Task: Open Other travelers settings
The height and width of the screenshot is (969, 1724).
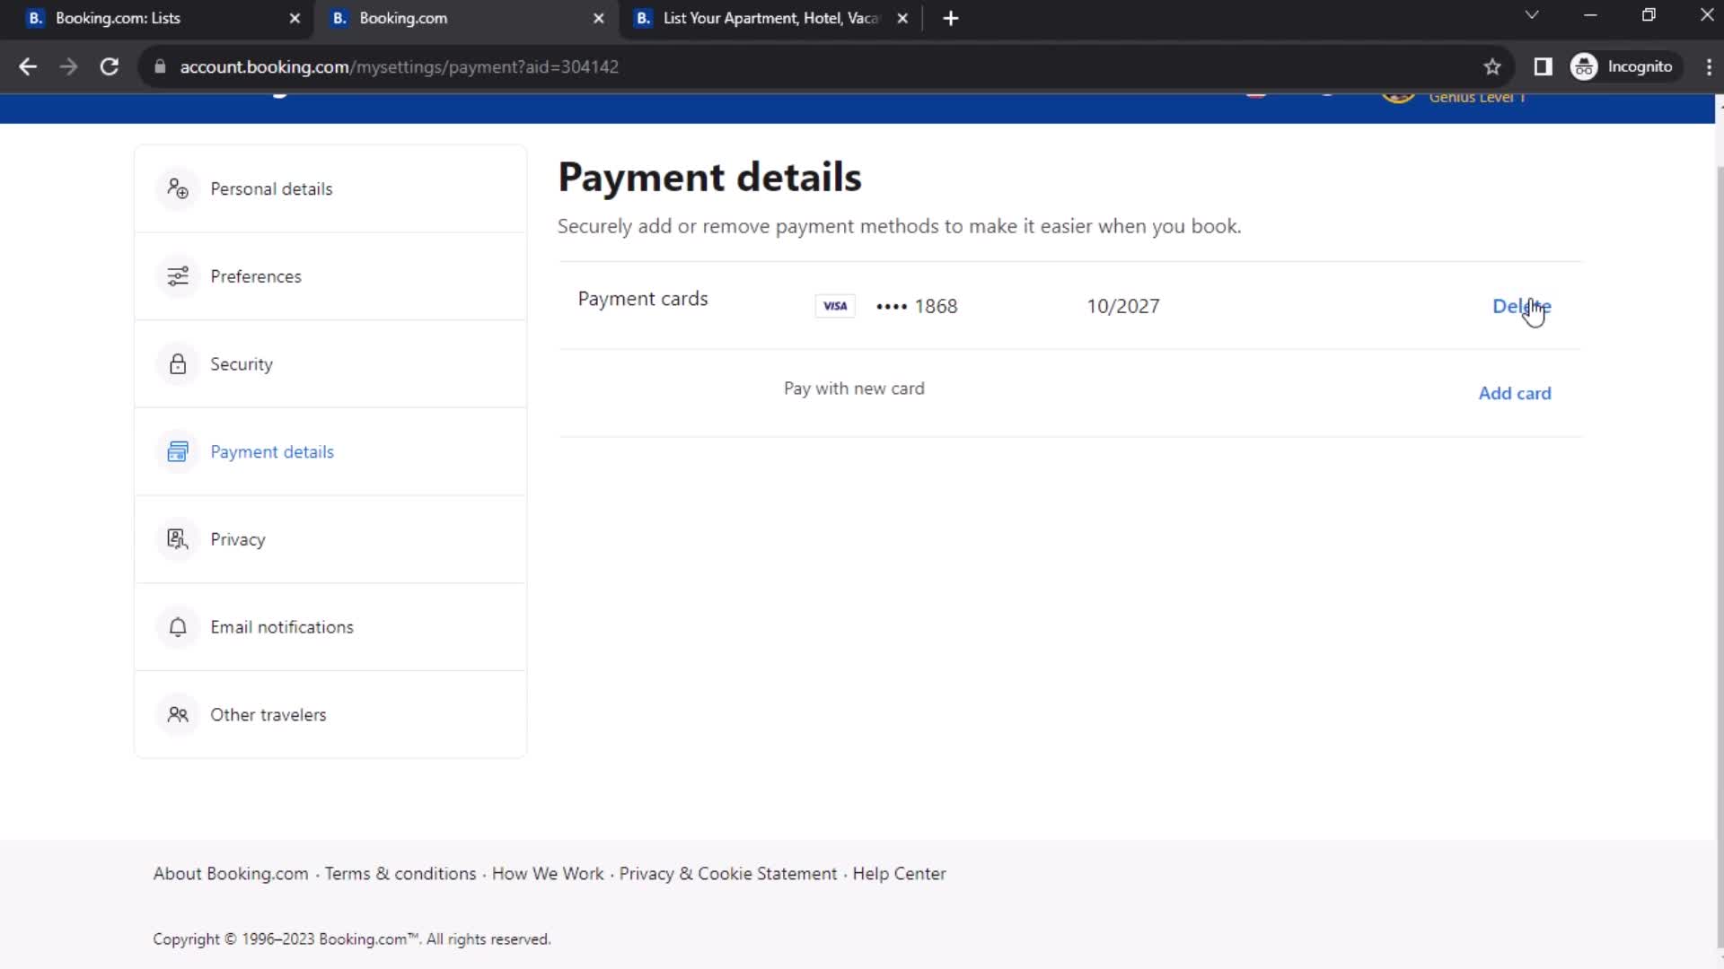Action: point(330,714)
